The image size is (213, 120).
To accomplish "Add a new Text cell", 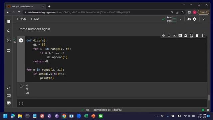I will click(x=35, y=19).
